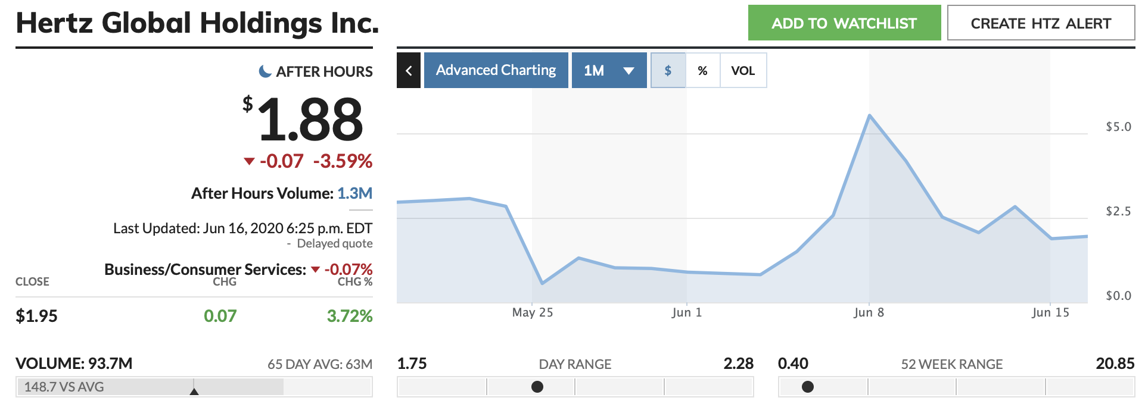Click the day range position dot
Image resolution: width=1145 pixels, height=407 pixels.
click(x=537, y=387)
